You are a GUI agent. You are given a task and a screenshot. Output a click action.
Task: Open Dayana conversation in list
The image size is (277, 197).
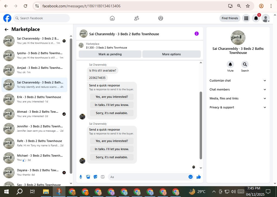click(x=34, y=173)
